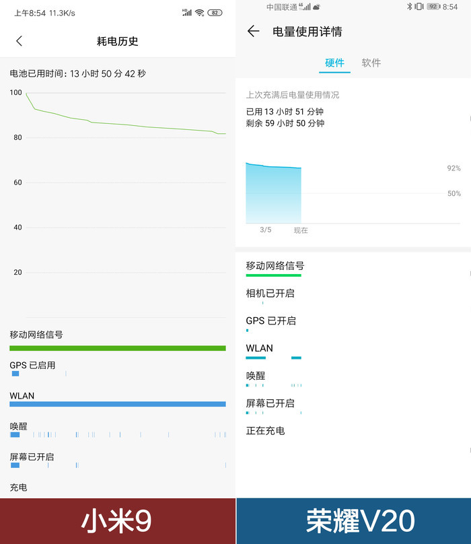Tap the Xiaomi WLAN label
Image resolution: width=471 pixels, height=544 pixels.
click(x=22, y=396)
